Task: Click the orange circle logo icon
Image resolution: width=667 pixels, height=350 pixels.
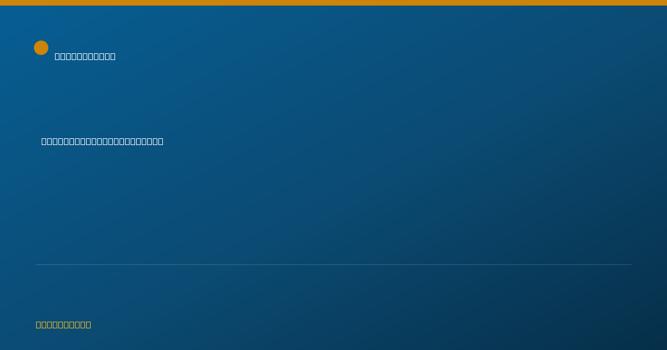Action: click(41, 48)
